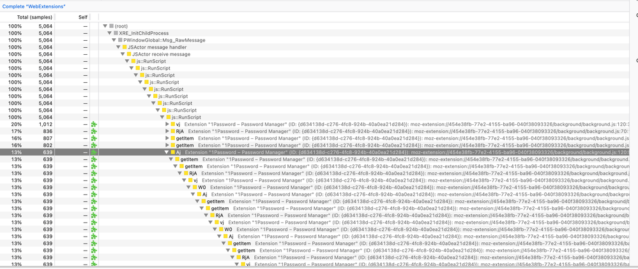Click the puzzle icon on the 807-sample getItem row

tap(94, 138)
